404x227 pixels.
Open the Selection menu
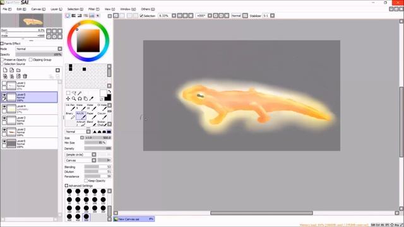75,9
